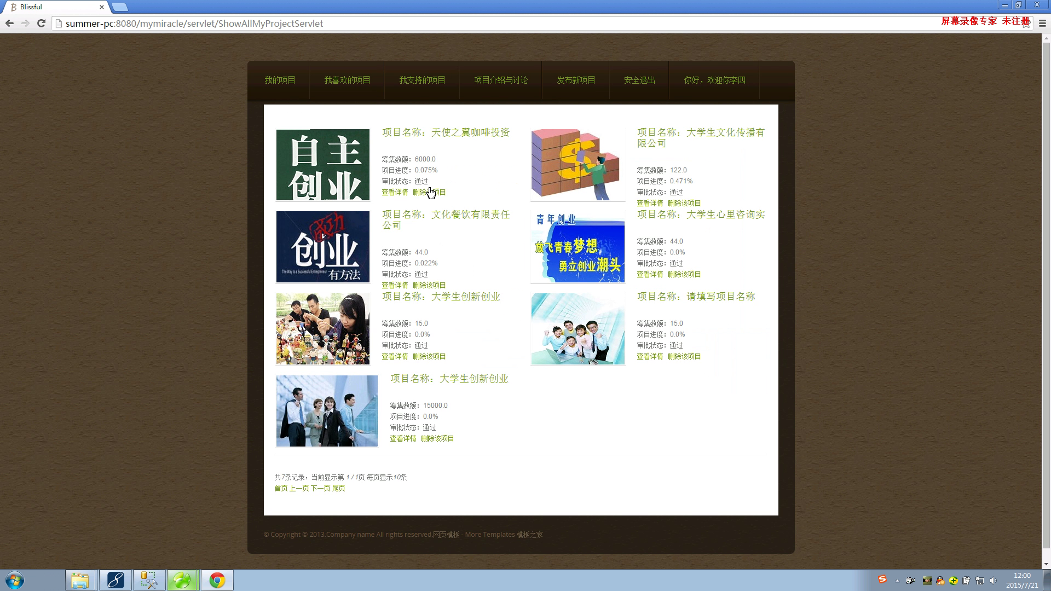
Task: Open the 我喜欢的项目 menu item
Action: click(x=347, y=80)
